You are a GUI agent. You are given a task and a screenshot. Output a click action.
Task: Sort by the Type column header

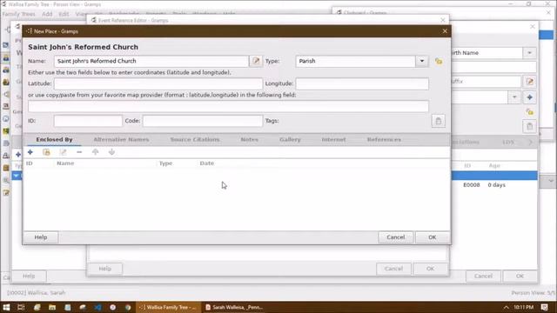tap(165, 163)
